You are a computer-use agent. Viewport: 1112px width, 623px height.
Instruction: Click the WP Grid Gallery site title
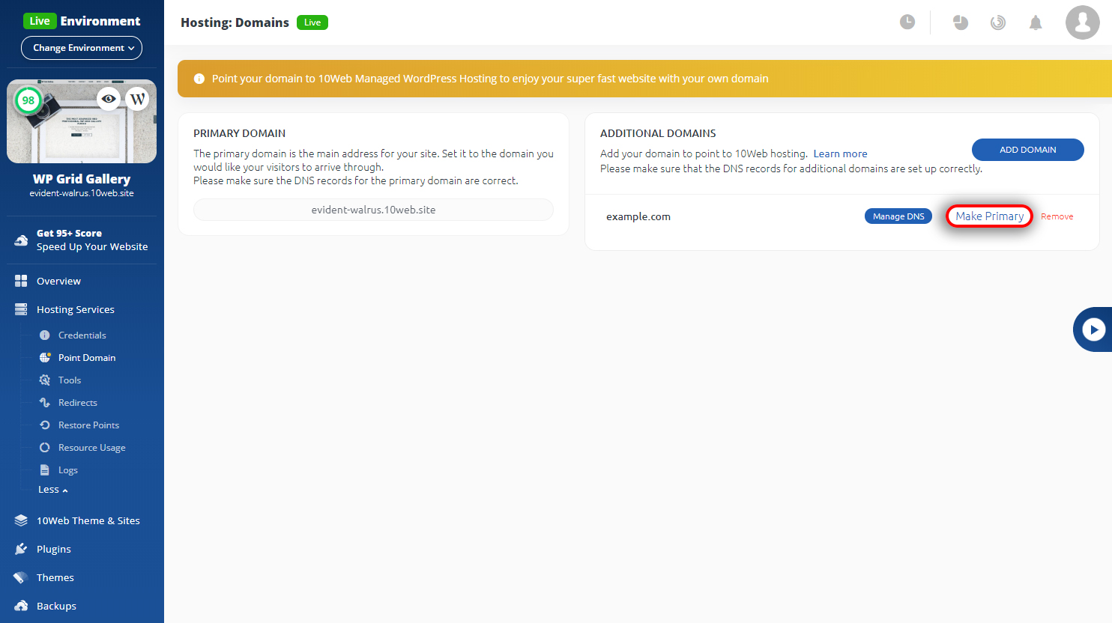click(82, 179)
